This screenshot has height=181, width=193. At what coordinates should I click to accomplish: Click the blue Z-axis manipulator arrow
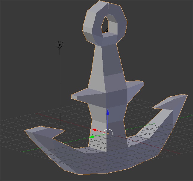pos(108,112)
